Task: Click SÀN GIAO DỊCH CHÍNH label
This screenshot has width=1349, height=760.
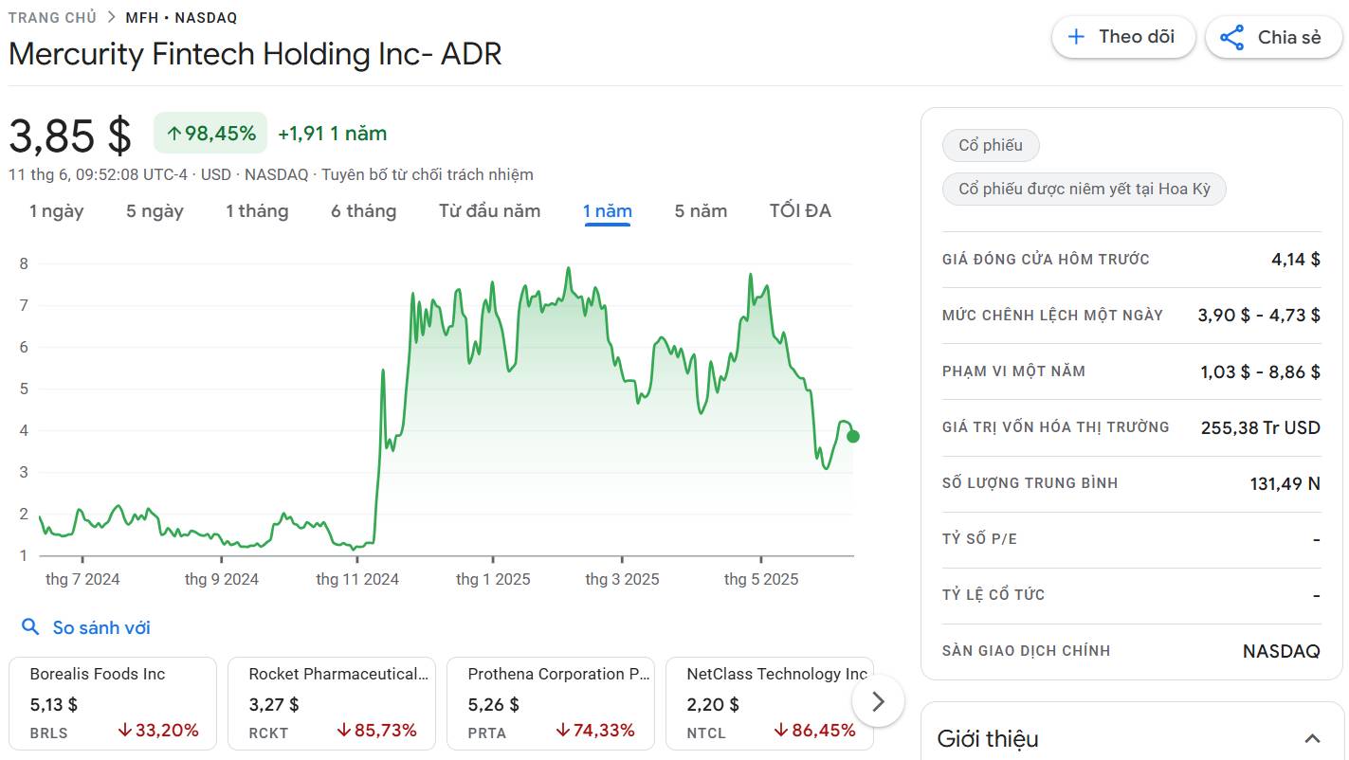Action: click(x=1026, y=651)
